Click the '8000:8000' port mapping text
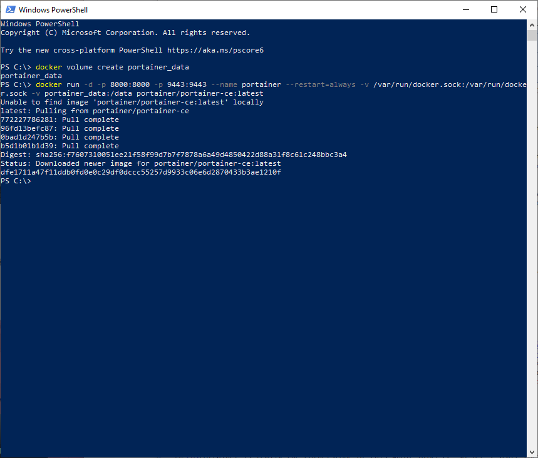The image size is (538, 458). (x=130, y=84)
